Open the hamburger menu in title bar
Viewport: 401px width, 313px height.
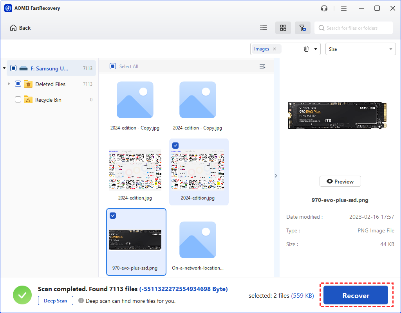344,8
